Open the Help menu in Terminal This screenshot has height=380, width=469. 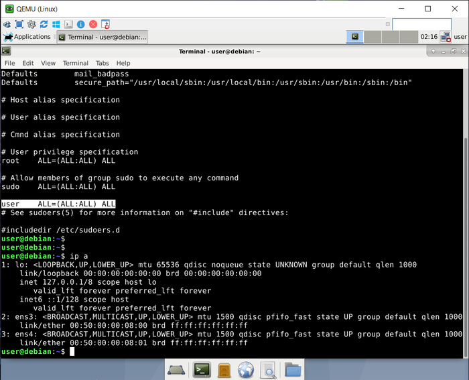click(123, 63)
